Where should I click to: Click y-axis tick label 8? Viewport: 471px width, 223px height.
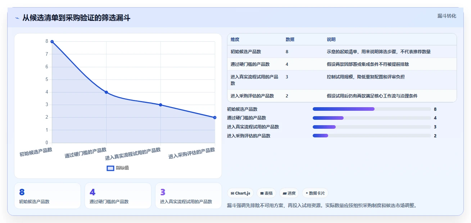[47, 41]
